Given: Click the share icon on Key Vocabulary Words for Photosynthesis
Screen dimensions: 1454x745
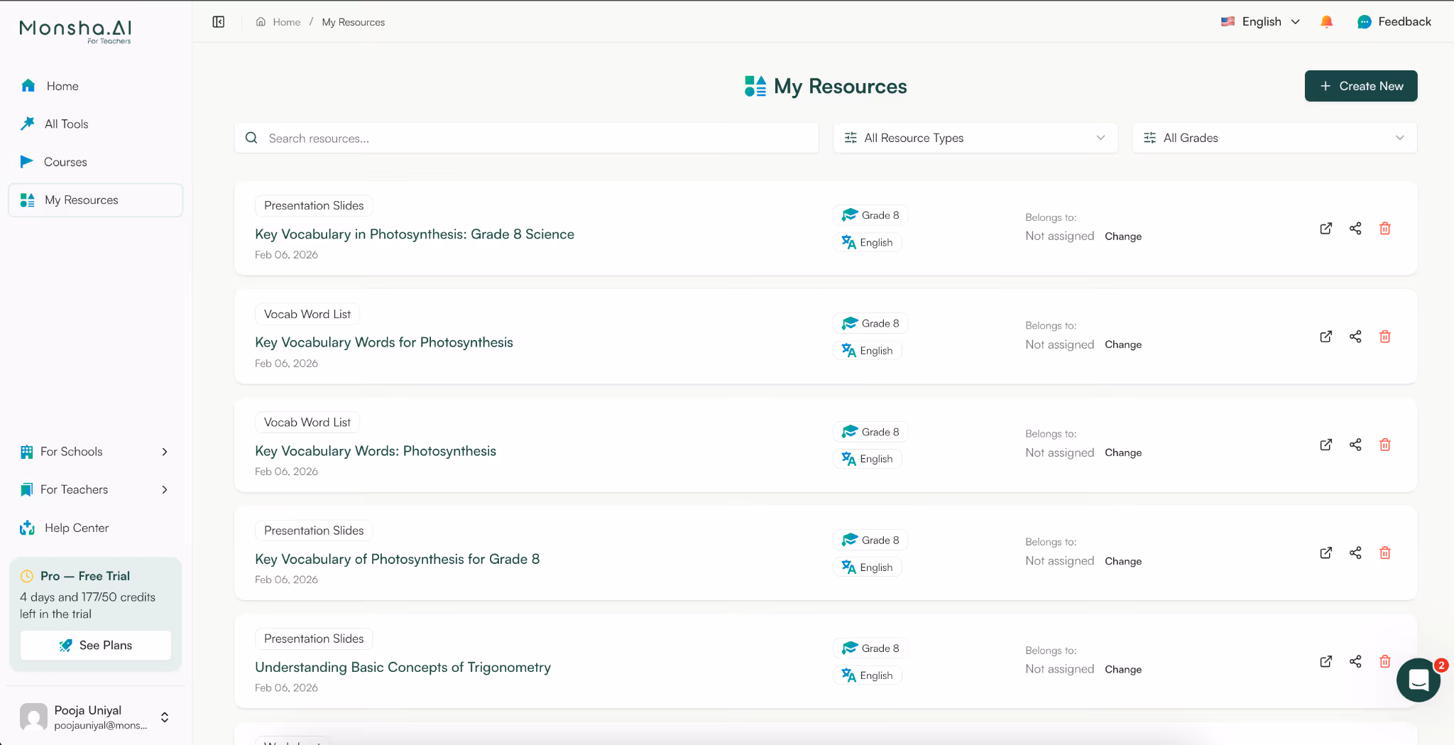Looking at the screenshot, I should [1355, 337].
